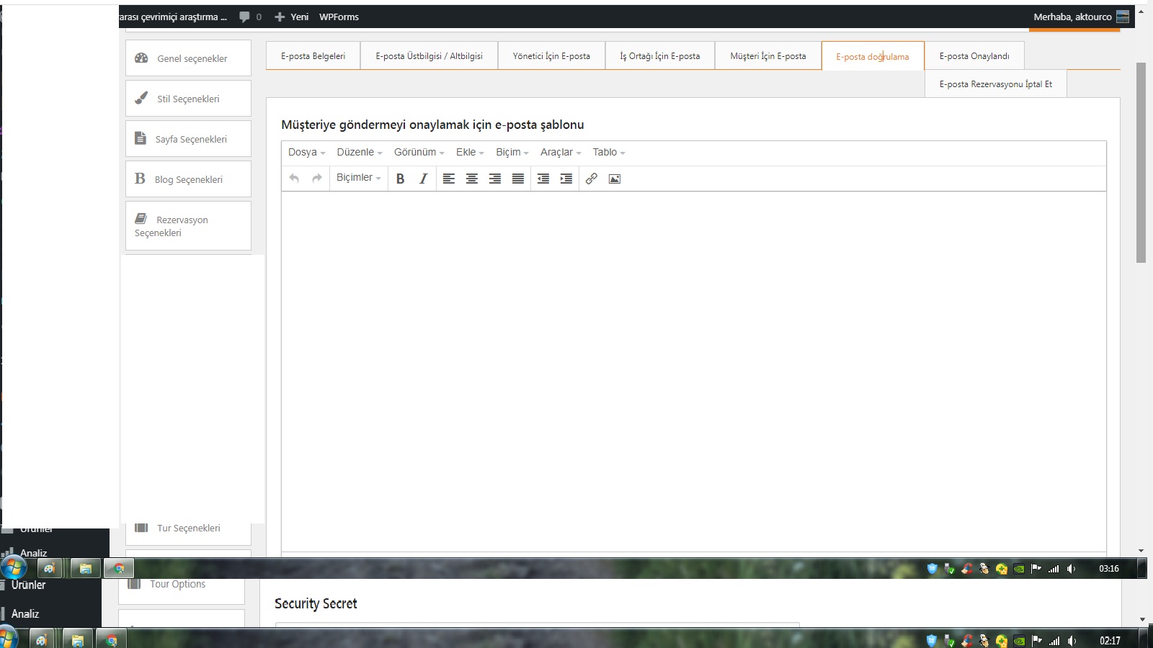This screenshot has height=648, width=1153.
Task: Switch to E-posta Üstbilgisi / Altbilgisi tab
Action: 429,55
